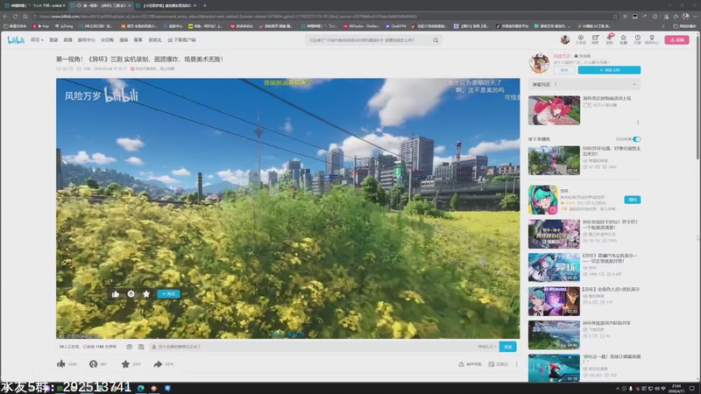Click the notes icon below the video
The width and height of the screenshot is (701, 394).
pyautogui.click(x=492, y=364)
